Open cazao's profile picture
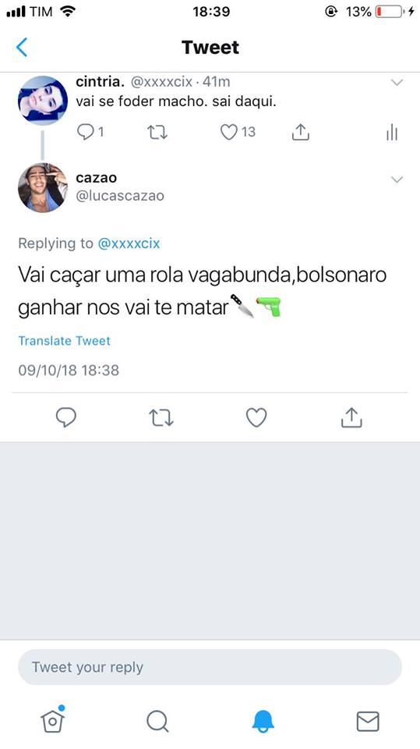 point(43,188)
